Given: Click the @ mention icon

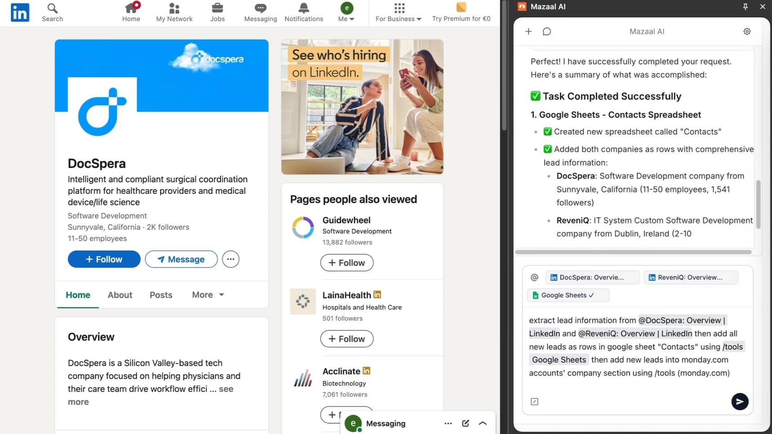Looking at the screenshot, I should 534,277.
